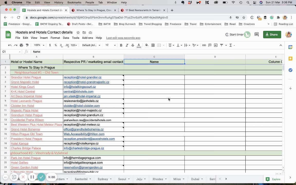
Task: Open the fill color bucket
Action: click(147, 45)
